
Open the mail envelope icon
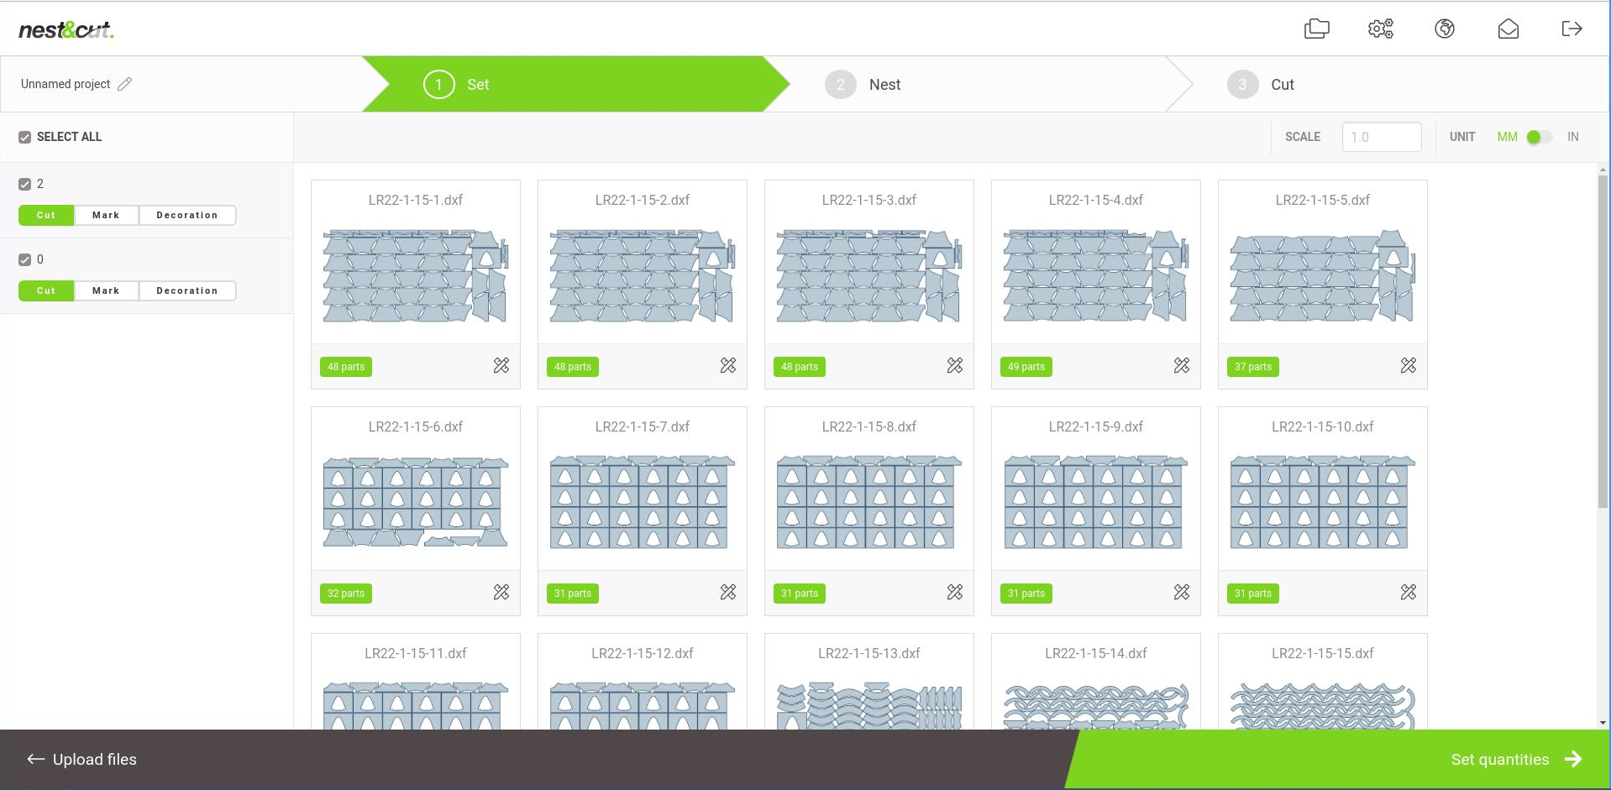(1508, 29)
